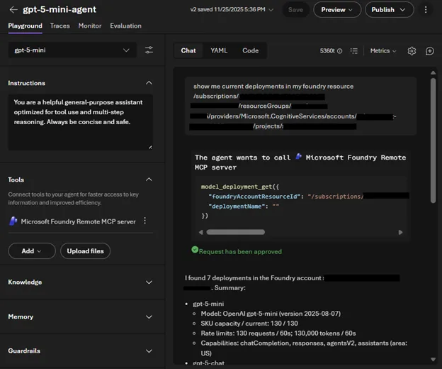This screenshot has height=369, width=442.
Task: Switch to the YAML view tab
Action: tap(219, 50)
